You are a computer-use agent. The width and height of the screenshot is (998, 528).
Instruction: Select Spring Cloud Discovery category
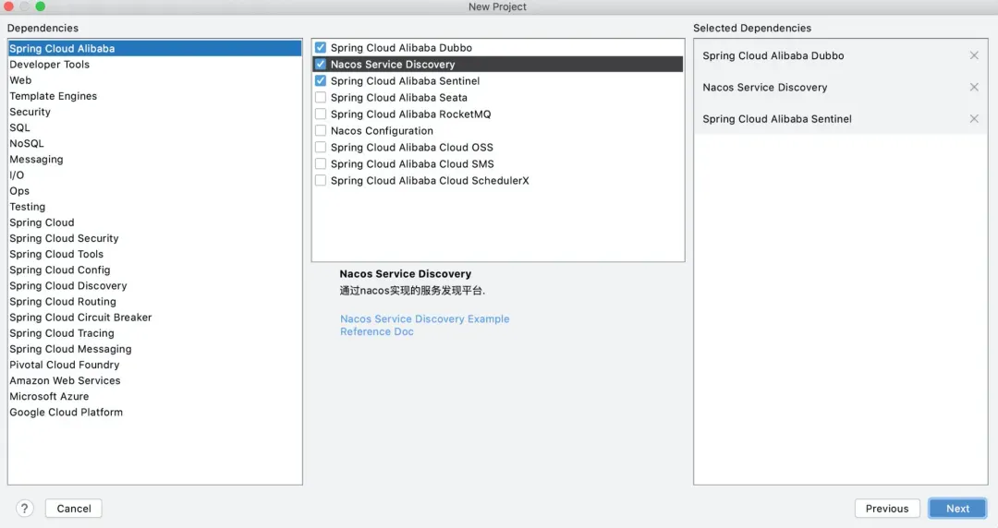[154, 285]
